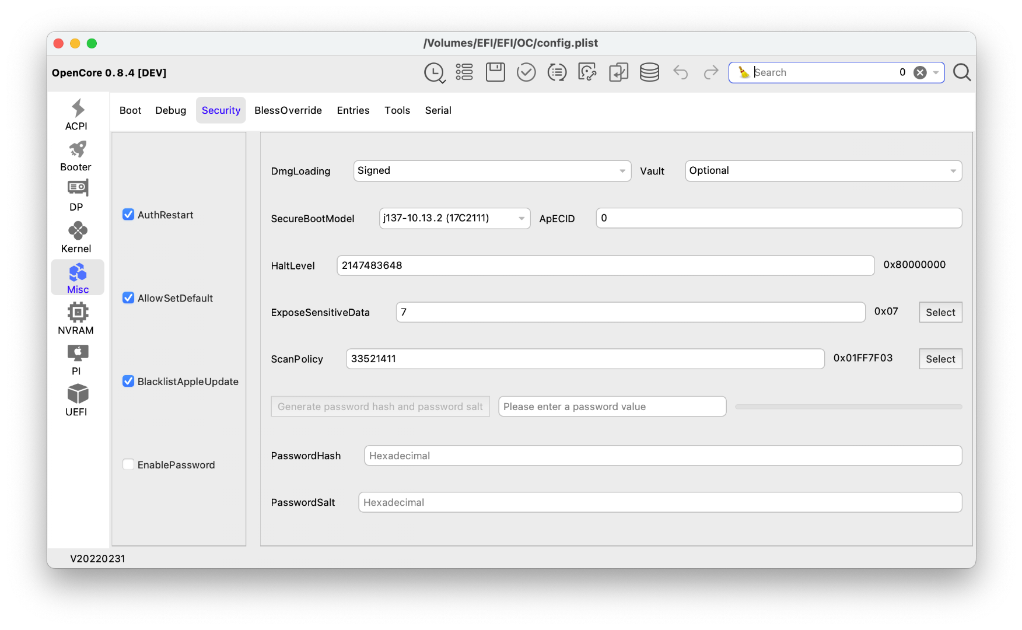The height and width of the screenshot is (630, 1022).
Task: Switch to the Entries tab
Action: [x=353, y=110]
